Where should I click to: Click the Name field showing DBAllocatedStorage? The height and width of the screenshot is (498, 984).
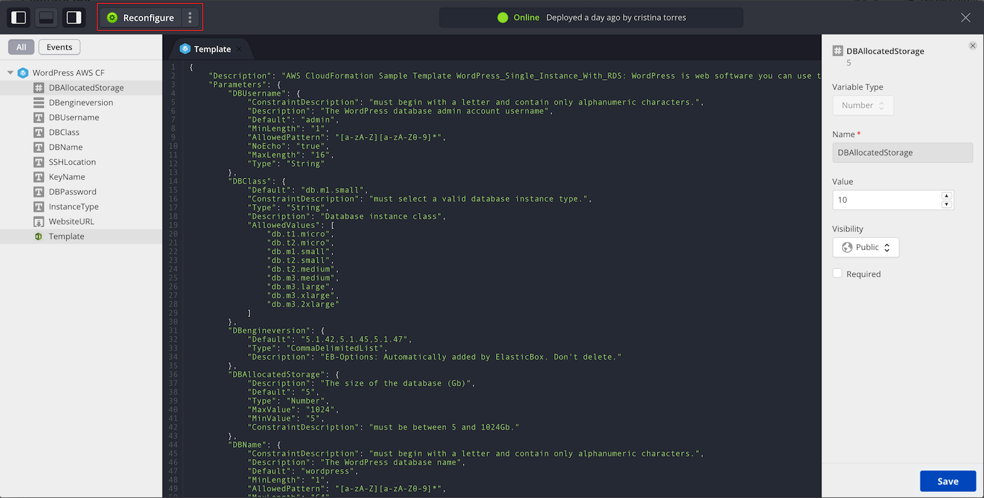[902, 153]
